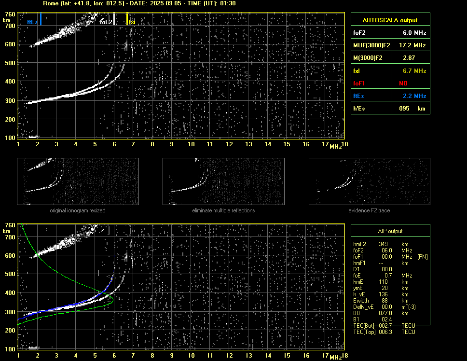The height and width of the screenshot is (361, 467).
Task: Click the top ionogram trace plot
Action: tap(181, 76)
